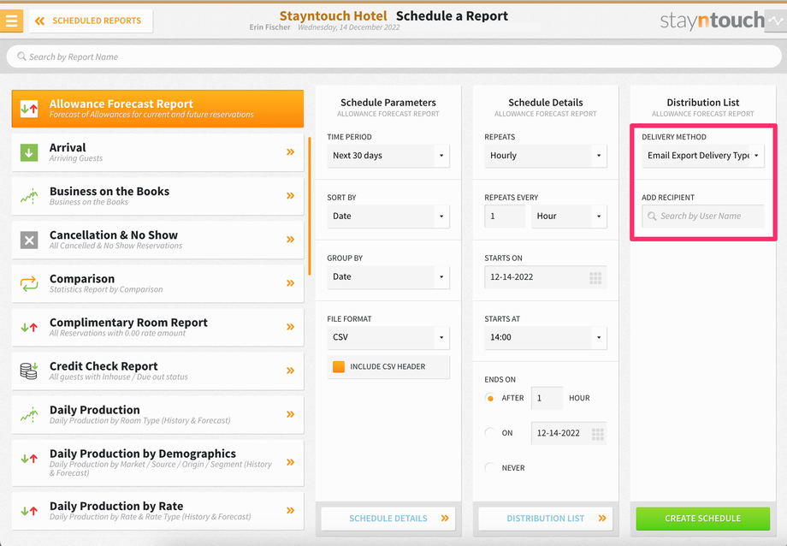Screen dimensions: 787x546
Task: Select the Never radio button
Action: pos(490,467)
